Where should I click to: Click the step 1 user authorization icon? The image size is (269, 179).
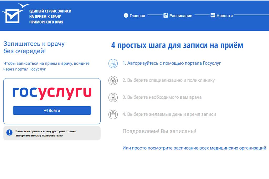click(113, 64)
